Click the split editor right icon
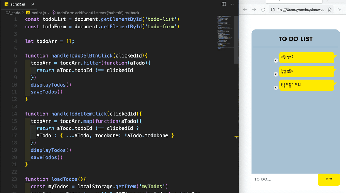This screenshot has height=193, width=346. (x=224, y=4)
